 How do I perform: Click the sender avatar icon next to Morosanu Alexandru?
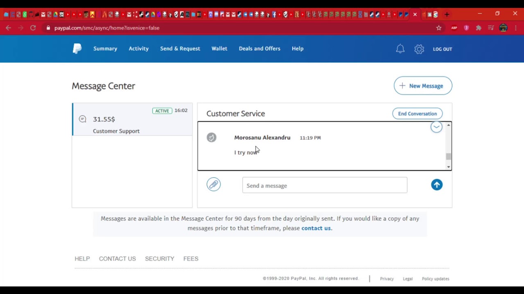[211, 138]
